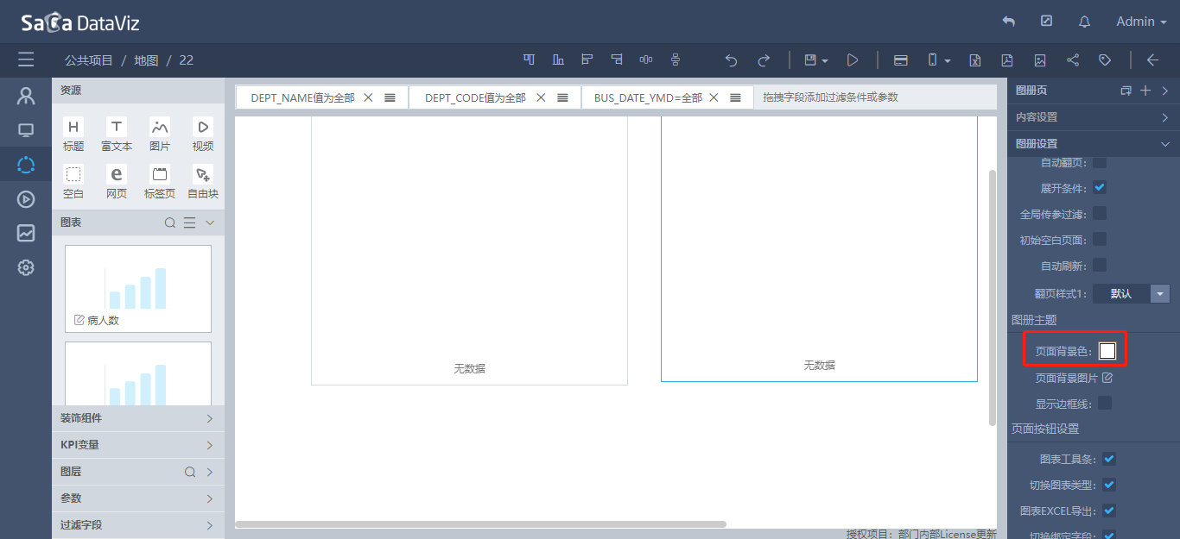Viewport: 1180px width, 539px height.
Task: Open the Admin user dropdown
Action: 1141,22
